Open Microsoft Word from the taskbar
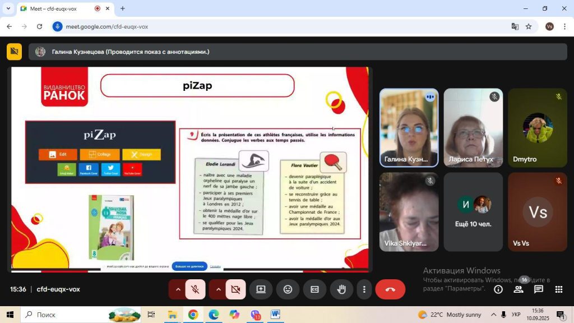The width and height of the screenshot is (574, 323). click(x=276, y=315)
